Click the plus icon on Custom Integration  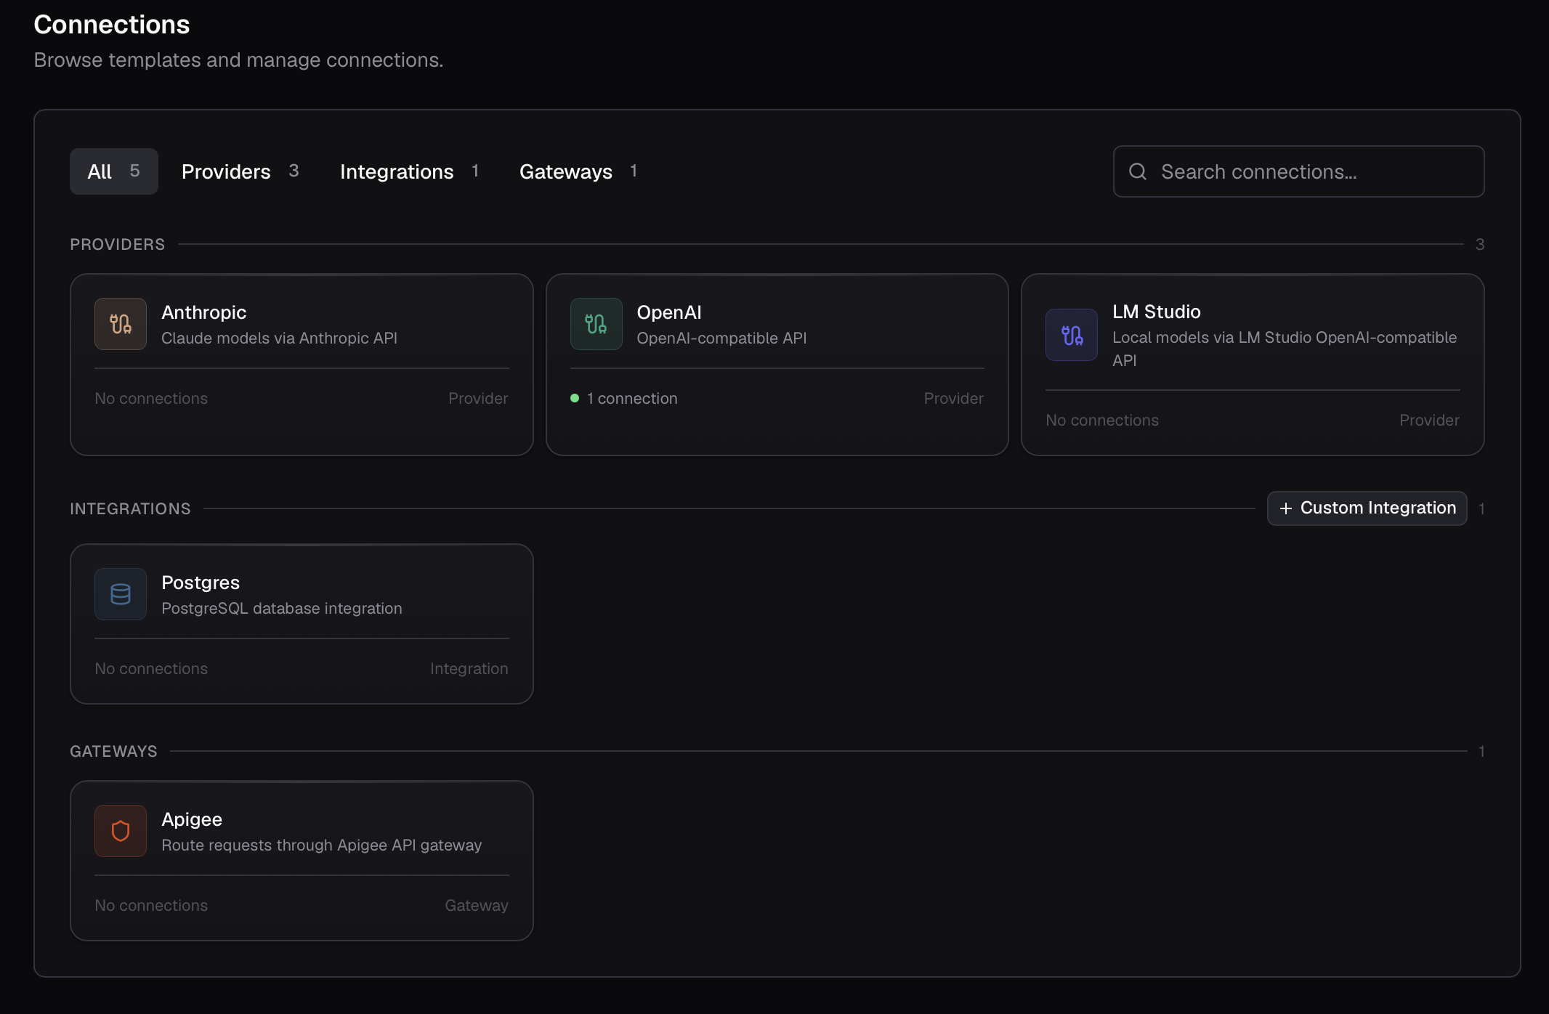click(1286, 508)
